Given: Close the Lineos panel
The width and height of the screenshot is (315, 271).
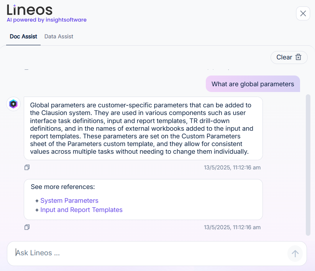Looking at the screenshot, I should (303, 13).
